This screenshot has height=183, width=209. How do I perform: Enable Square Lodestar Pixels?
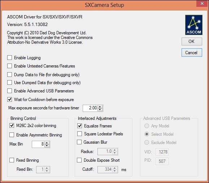pos(79,134)
